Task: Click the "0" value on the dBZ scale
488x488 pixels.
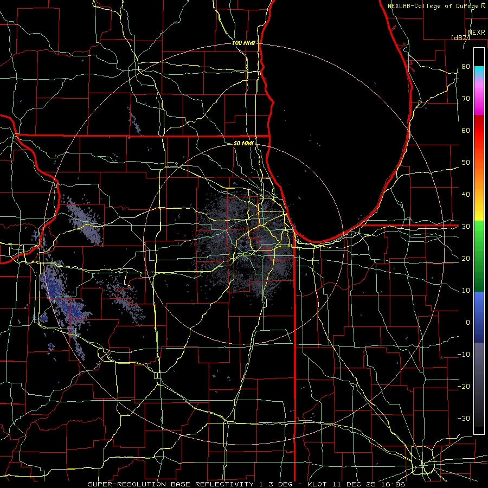Action: (468, 323)
